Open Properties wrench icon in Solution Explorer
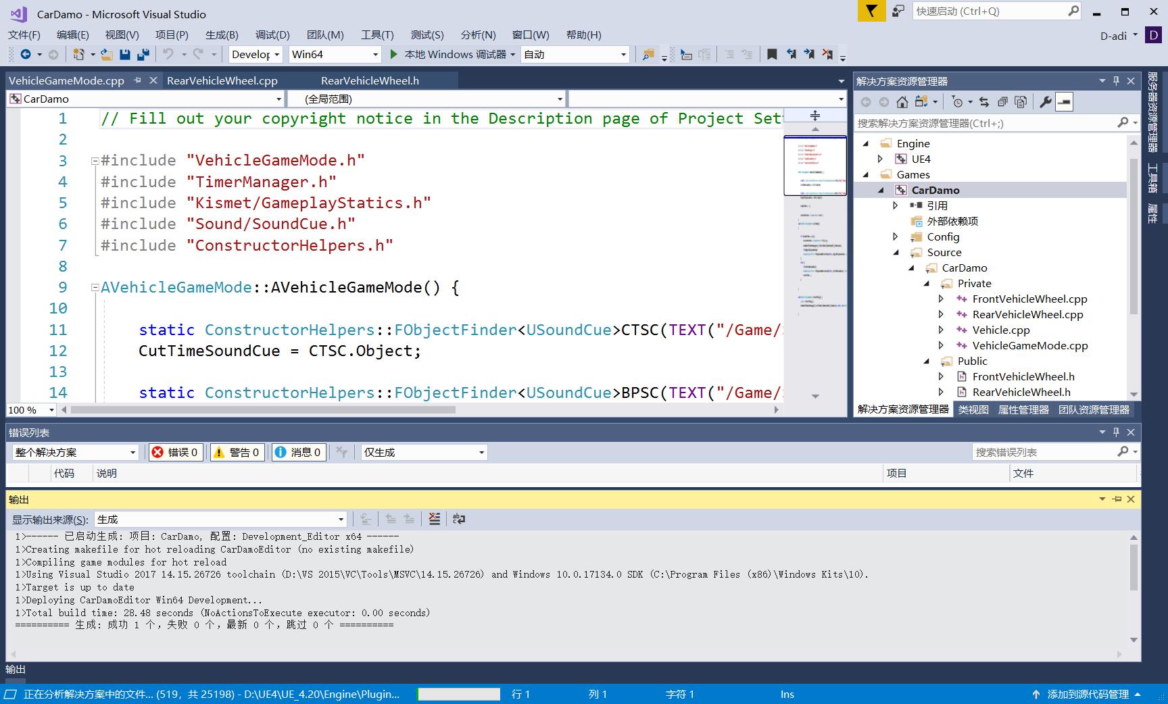Screen dimensions: 1168x704 coord(1046,102)
